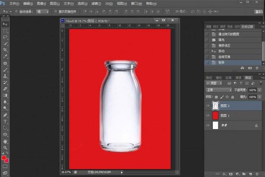Lock all layer attributes

232,97
